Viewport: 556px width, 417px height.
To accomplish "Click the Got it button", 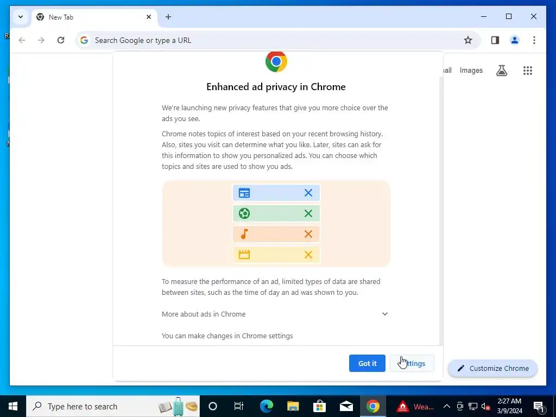I will [x=367, y=363].
